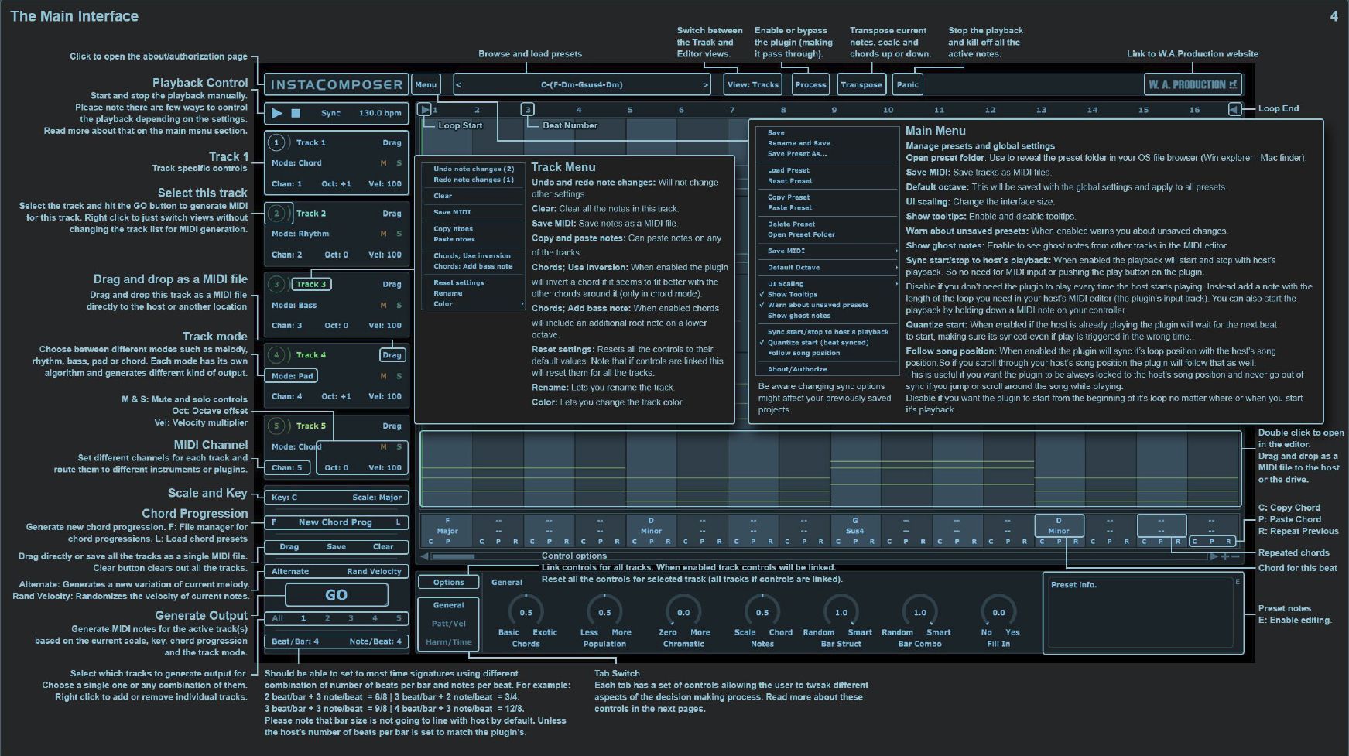Copy the F Major chord with C
This screenshot has height=756, width=1349.
pyautogui.click(x=431, y=542)
